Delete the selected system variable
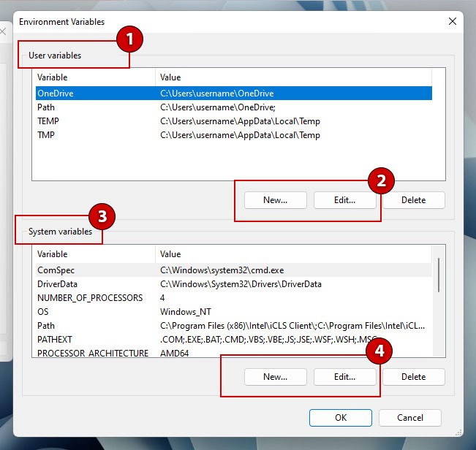 pos(413,377)
